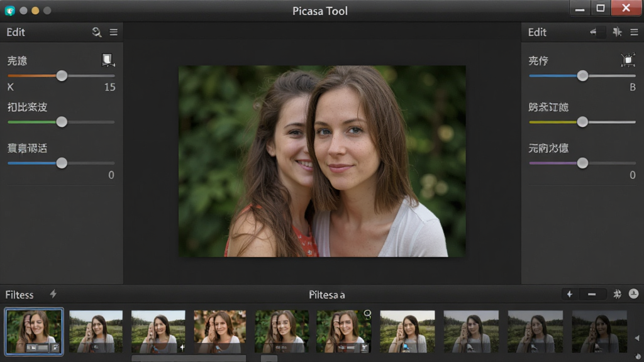Click the purple slider handle in the right panel

582,163
